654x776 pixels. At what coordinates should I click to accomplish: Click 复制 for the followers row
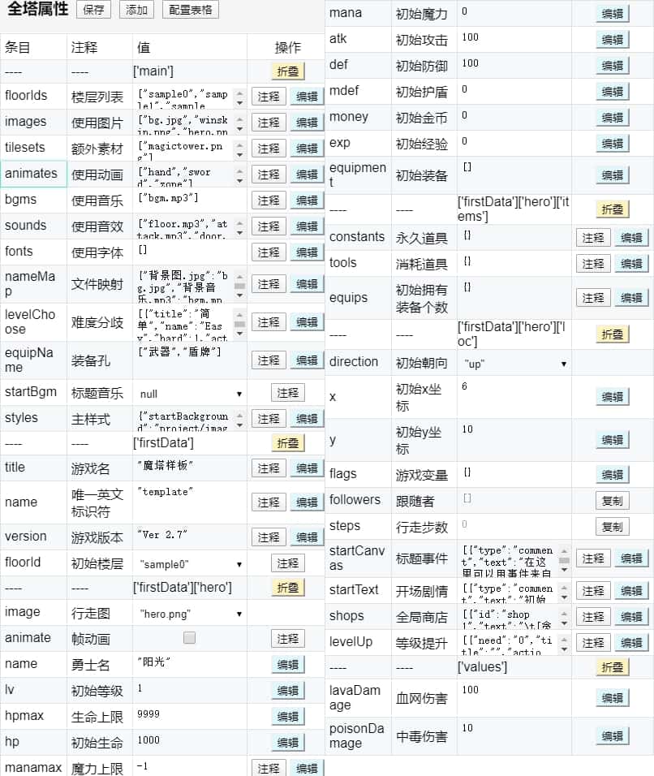point(613,501)
